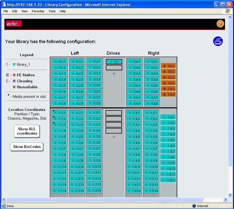Click the Internet zone globe icon
Image resolution: width=234 pixels, height=209 pixels.
coord(194,206)
